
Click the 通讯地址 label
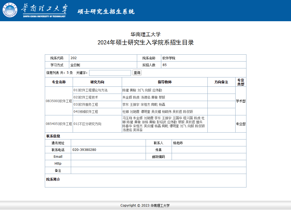coord(58,143)
